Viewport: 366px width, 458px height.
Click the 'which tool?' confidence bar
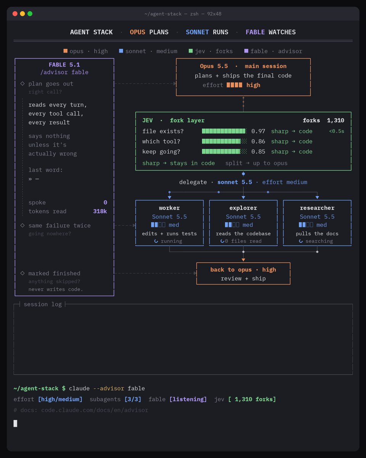click(x=225, y=141)
